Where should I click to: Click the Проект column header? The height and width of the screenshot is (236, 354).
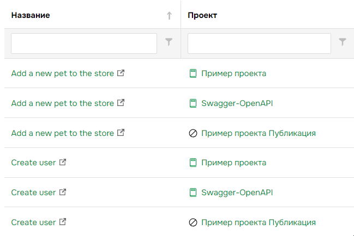point(202,15)
